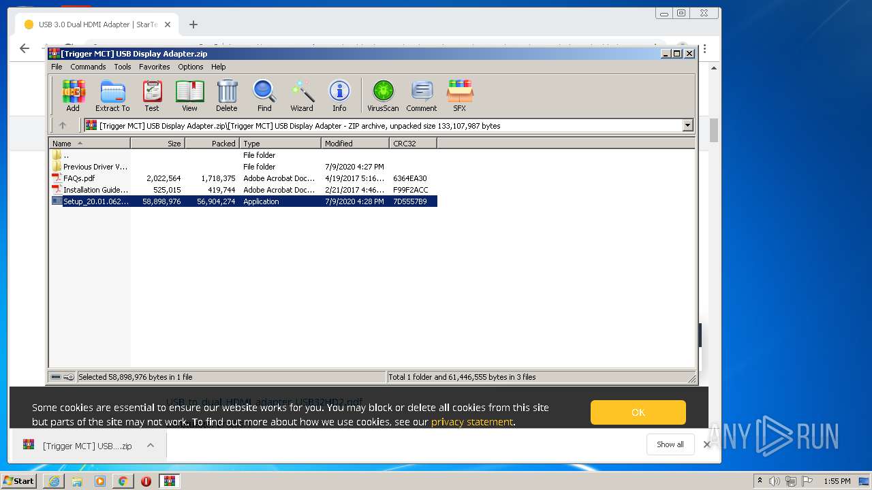Click the Test archive icon

click(x=152, y=95)
